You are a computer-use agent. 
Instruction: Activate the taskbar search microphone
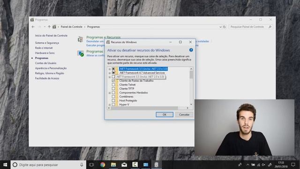pyautogui.click(x=82, y=165)
